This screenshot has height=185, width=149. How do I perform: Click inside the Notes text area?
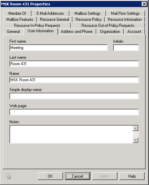click(x=71, y=134)
